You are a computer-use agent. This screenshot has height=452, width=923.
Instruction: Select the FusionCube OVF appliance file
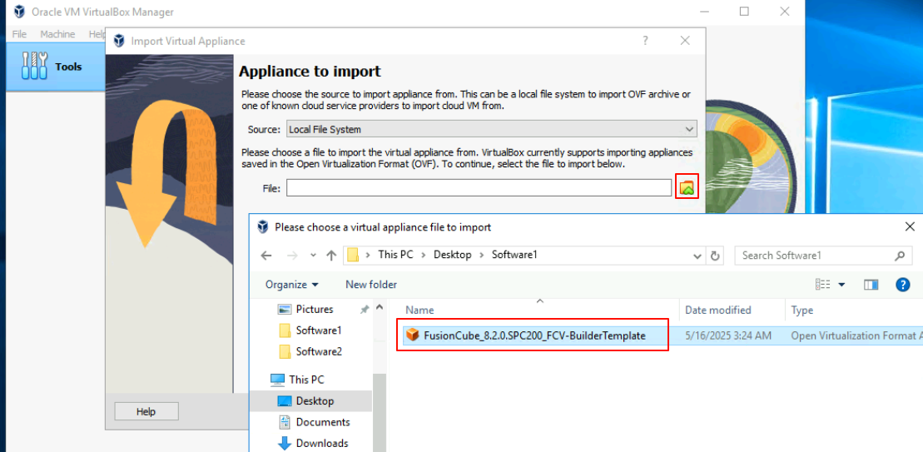coord(533,335)
